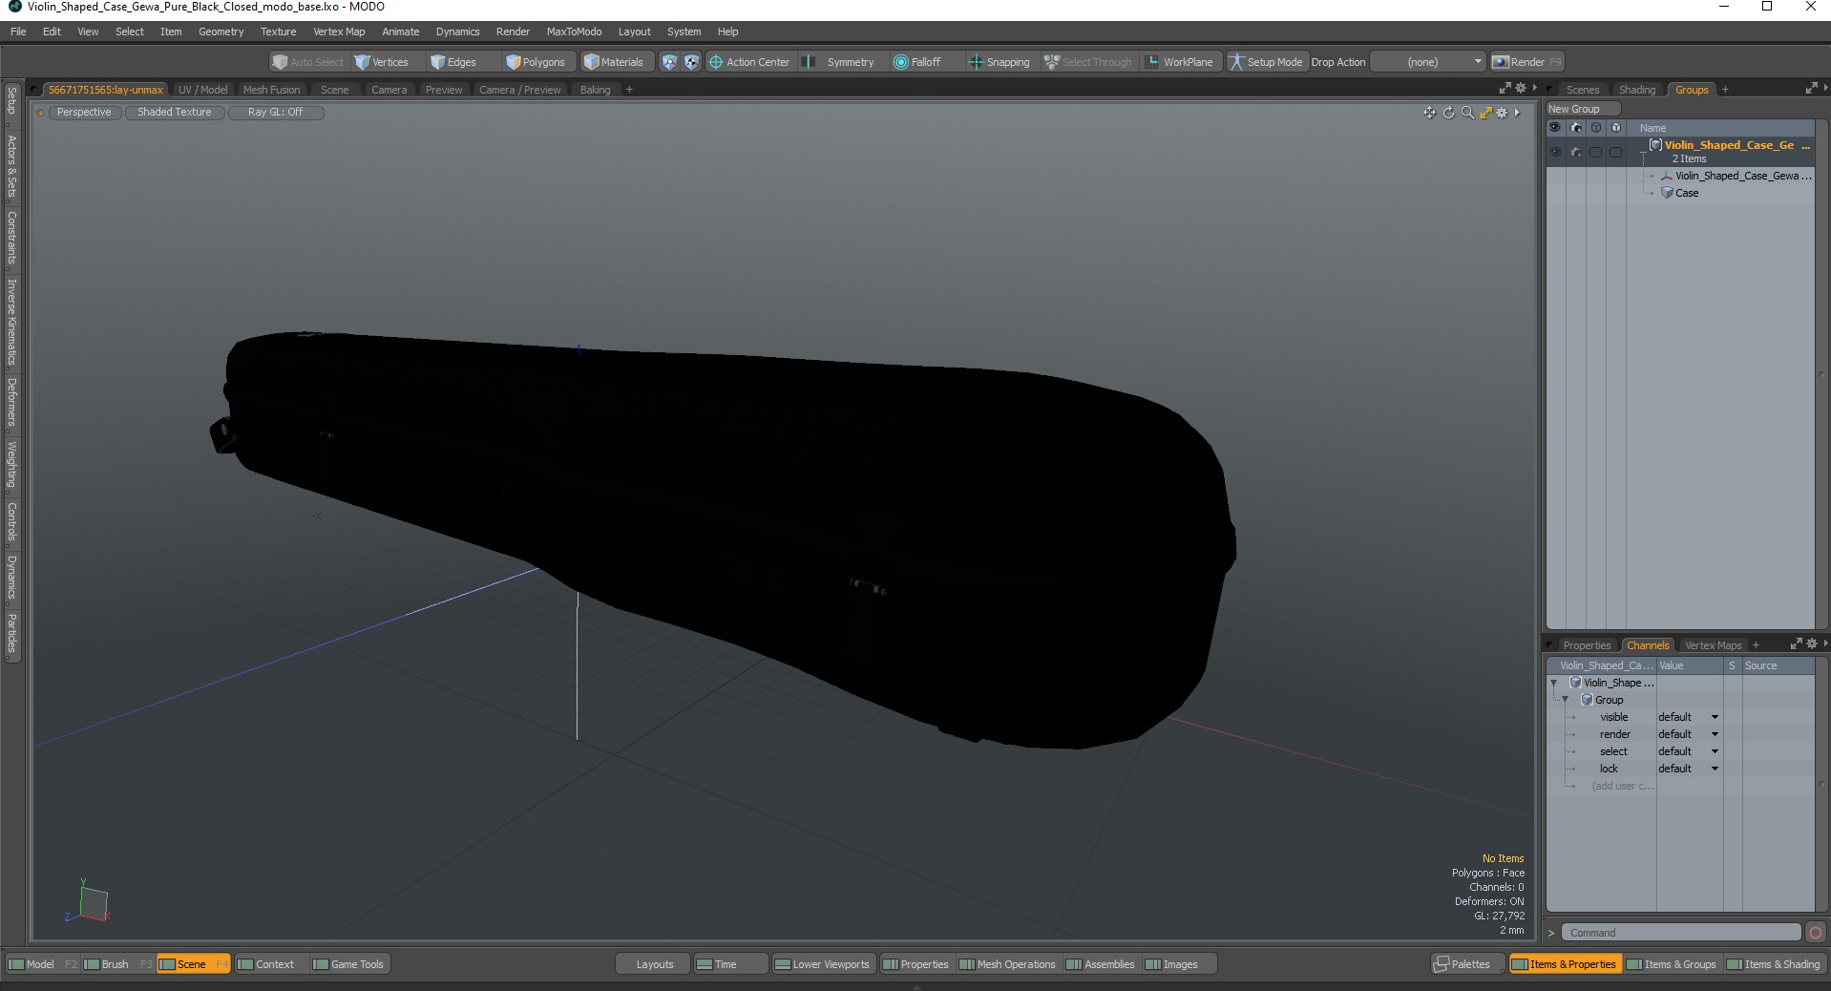The image size is (1831, 991).
Task: Switch to the Mesh Fusion viewport tab
Action: (271, 90)
